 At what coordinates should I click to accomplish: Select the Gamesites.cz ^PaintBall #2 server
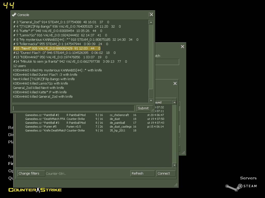point(42,115)
